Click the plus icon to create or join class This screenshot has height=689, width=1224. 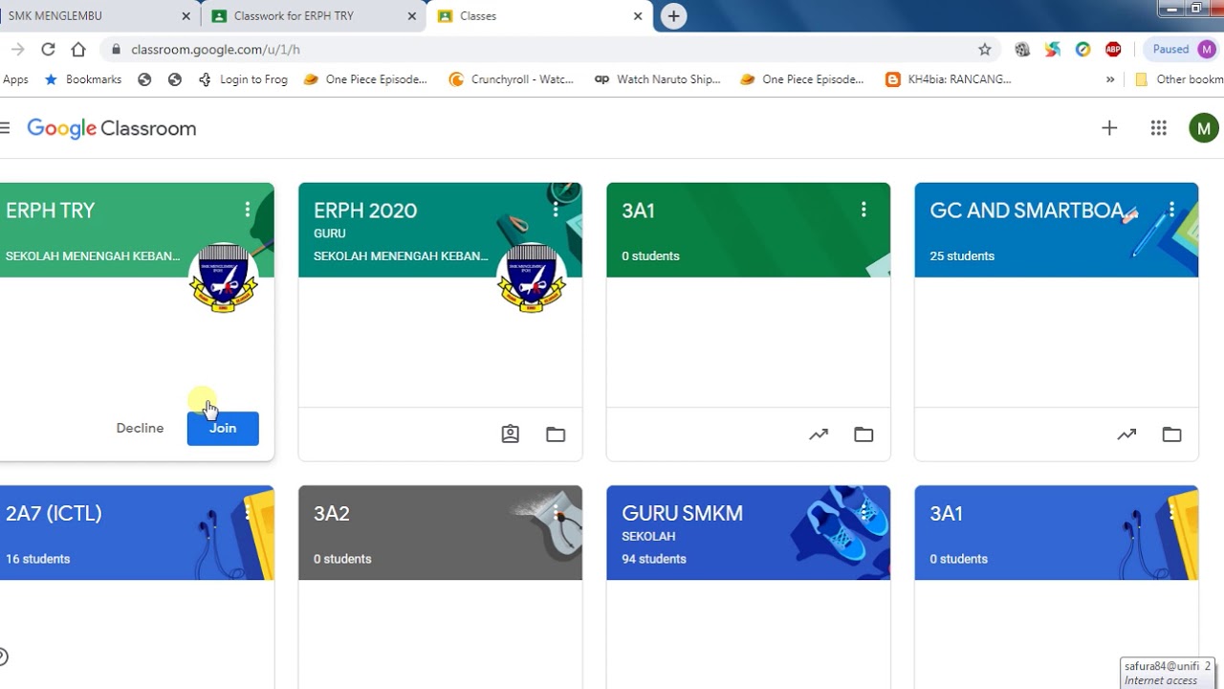(x=1109, y=128)
